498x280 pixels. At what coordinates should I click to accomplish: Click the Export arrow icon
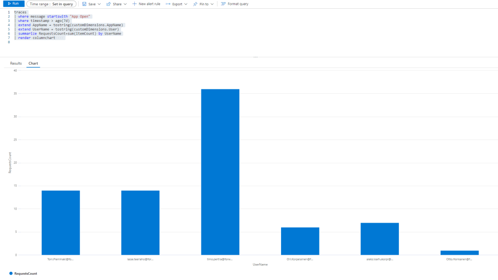coord(168,4)
